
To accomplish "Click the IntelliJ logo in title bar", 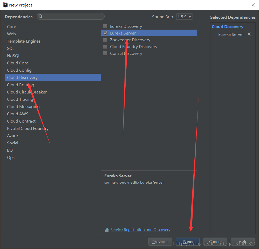I will coord(5,5).
